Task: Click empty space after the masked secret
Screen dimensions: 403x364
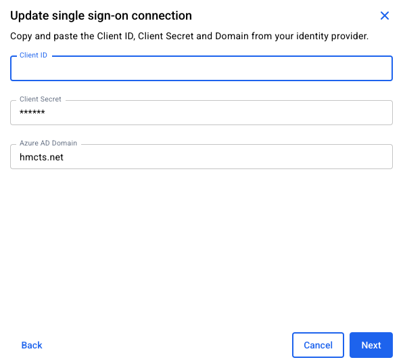Action: [x=218, y=113]
